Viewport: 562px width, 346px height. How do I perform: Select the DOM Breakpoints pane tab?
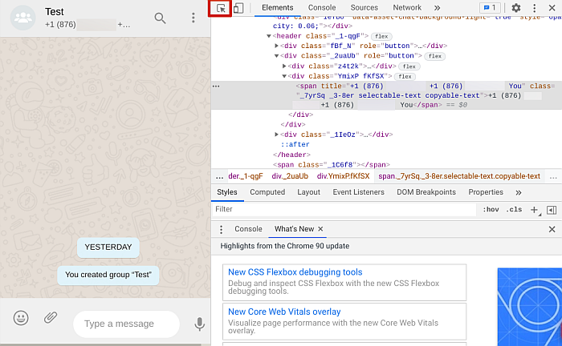426,192
